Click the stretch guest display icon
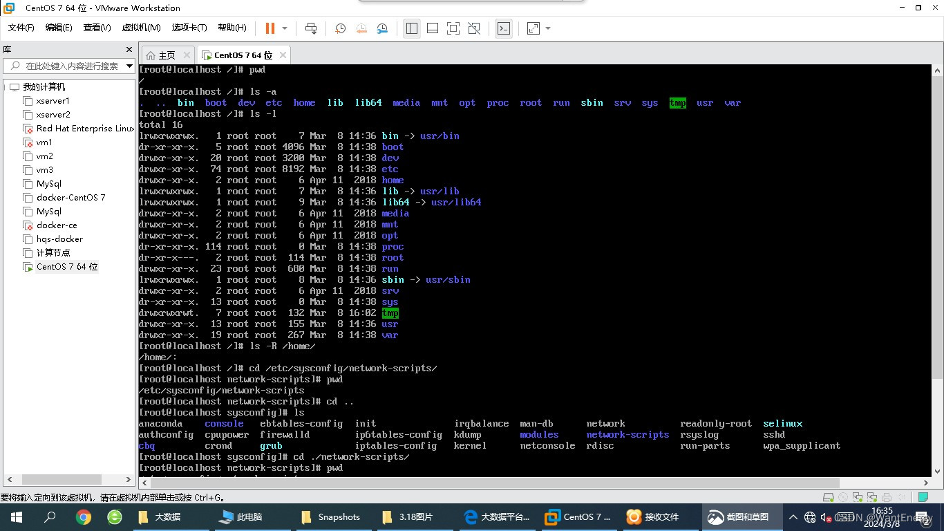944x531 pixels. coord(534,28)
